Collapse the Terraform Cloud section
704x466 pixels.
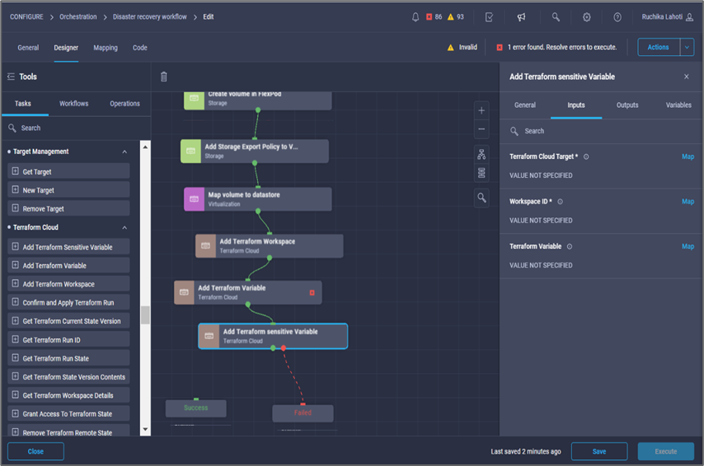point(124,227)
